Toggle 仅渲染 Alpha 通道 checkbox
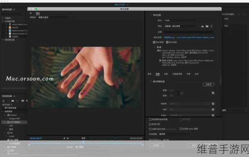 (181, 129)
